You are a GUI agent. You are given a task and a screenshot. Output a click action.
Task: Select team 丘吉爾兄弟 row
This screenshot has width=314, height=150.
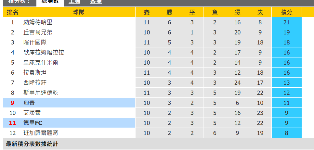pyautogui.click(x=38, y=32)
